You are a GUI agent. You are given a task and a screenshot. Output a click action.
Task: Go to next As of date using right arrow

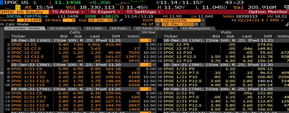tap(202, 24)
